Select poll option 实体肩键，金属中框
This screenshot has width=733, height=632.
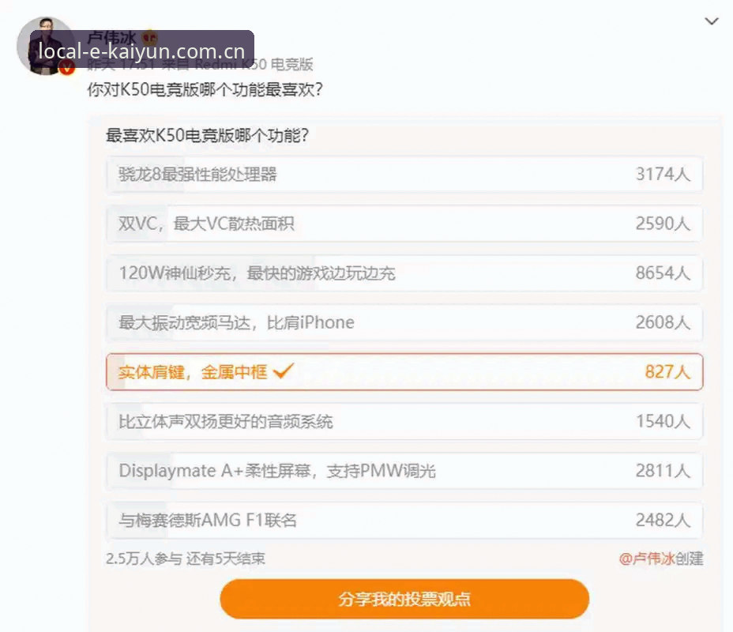click(x=404, y=372)
